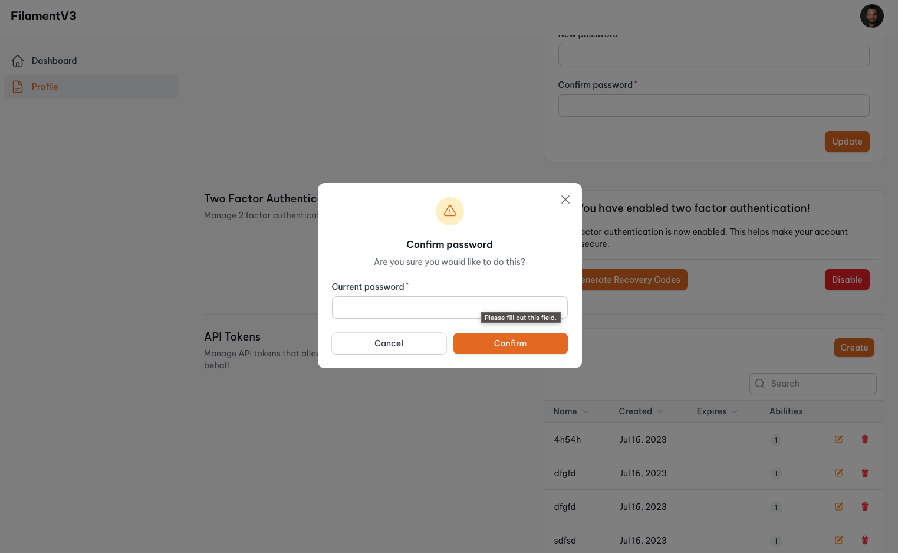The image size is (898, 553).
Task: Click the delete icon for the second dfgfd token
Action: 864,506
